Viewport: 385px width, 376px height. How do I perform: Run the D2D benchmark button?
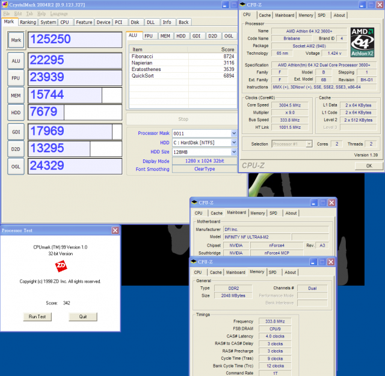coord(16,149)
